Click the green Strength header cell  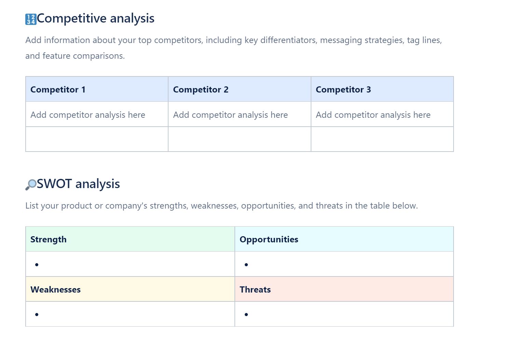pos(130,239)
